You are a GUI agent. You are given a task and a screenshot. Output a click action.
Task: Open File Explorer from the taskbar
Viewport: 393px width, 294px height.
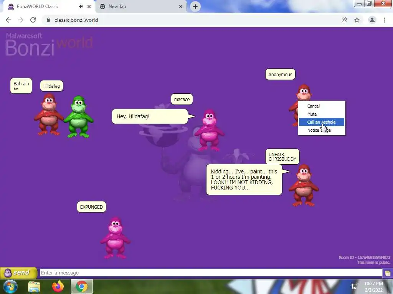[x=34, y=286]
